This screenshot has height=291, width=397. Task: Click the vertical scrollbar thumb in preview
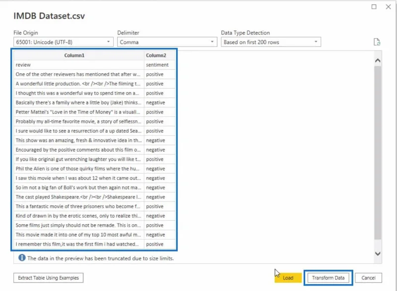coord(378,153)
